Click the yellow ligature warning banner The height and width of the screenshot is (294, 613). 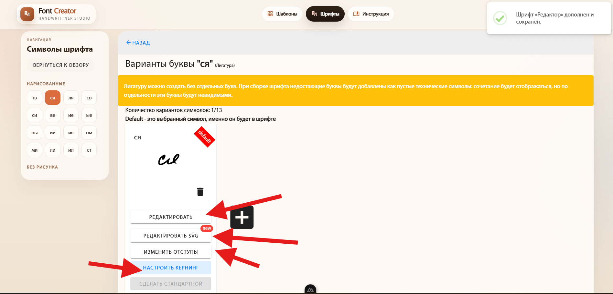[356, 91]
